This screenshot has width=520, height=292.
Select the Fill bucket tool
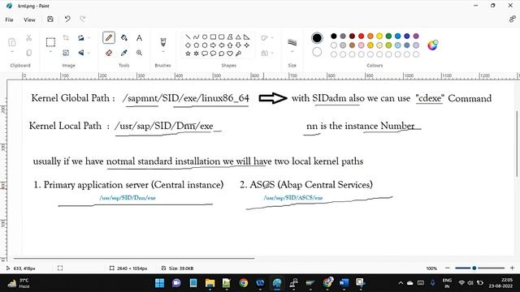tap(124, 38)
